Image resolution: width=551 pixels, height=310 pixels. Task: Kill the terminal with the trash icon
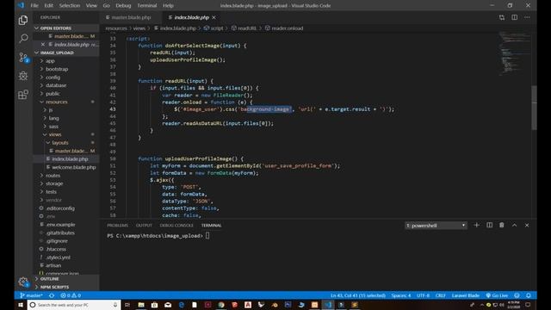[x=501, y=225]
